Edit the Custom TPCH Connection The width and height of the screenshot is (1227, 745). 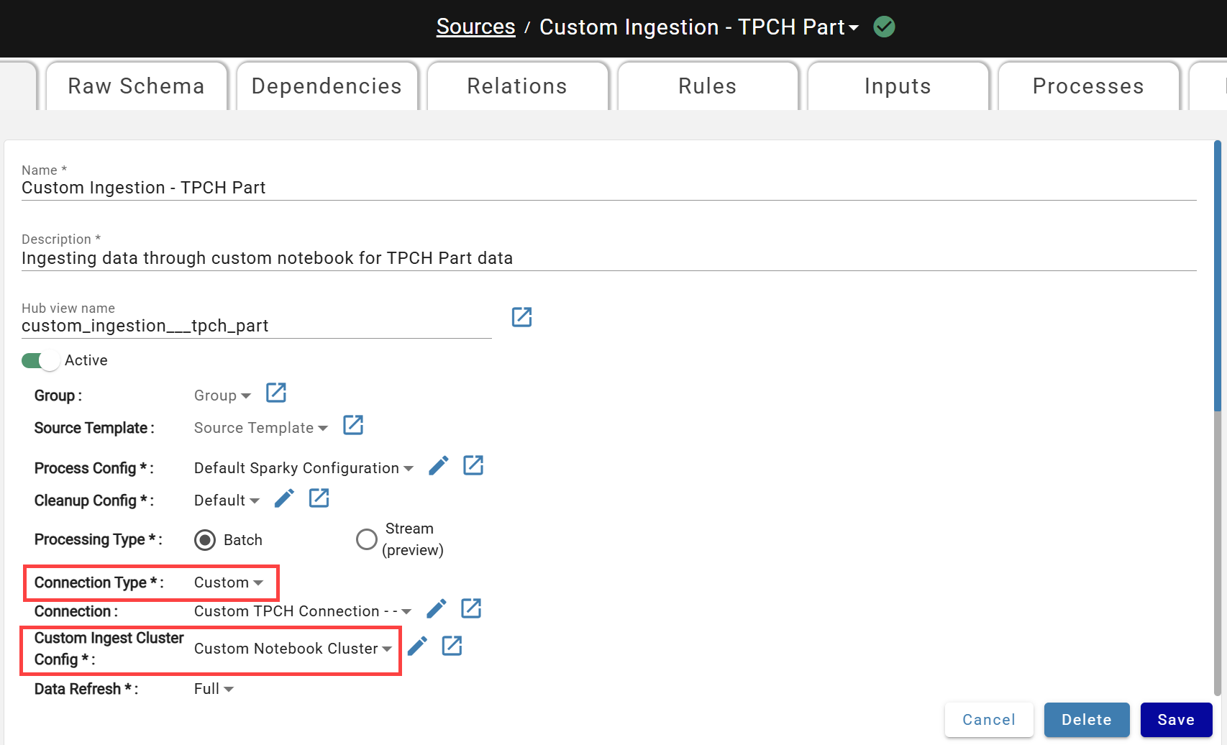436,608
